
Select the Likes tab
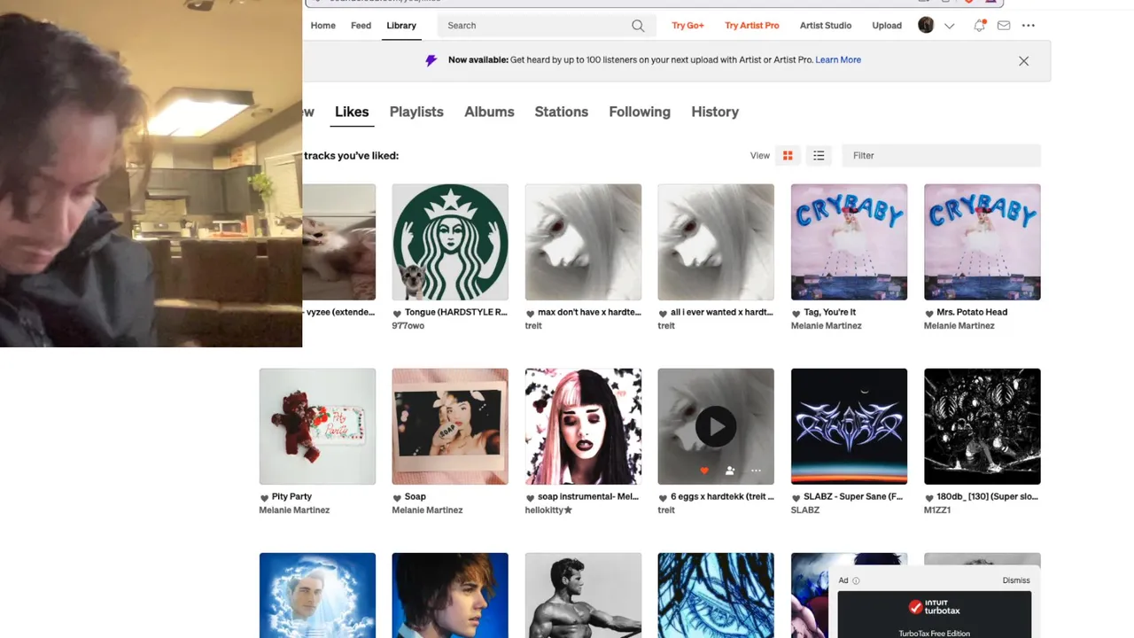[x=352, y=112]
